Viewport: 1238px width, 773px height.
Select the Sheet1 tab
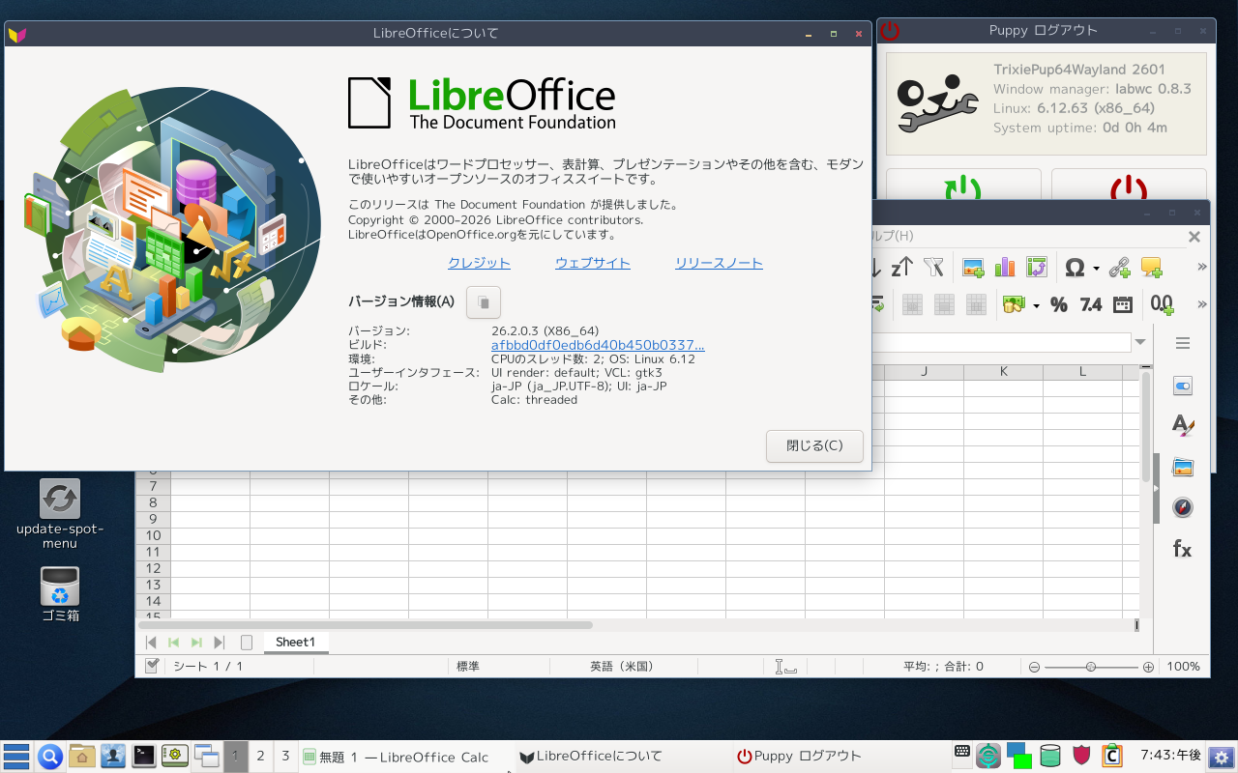click(295, 643)
